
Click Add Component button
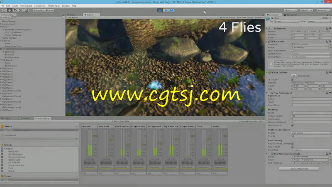pyautogui.click(x=299, y=169)
